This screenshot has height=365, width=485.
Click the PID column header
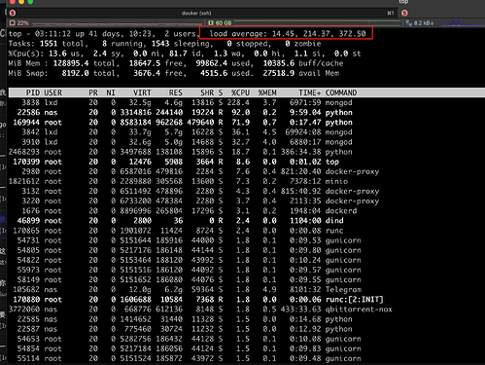tap(33, 92)
